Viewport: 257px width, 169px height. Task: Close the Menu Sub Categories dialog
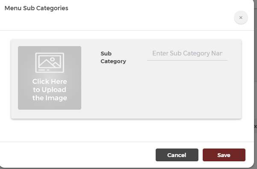(x=241, y=17)
